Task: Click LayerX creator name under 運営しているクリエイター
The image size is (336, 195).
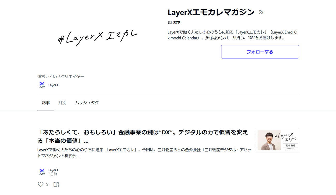Action: [53, 85]
